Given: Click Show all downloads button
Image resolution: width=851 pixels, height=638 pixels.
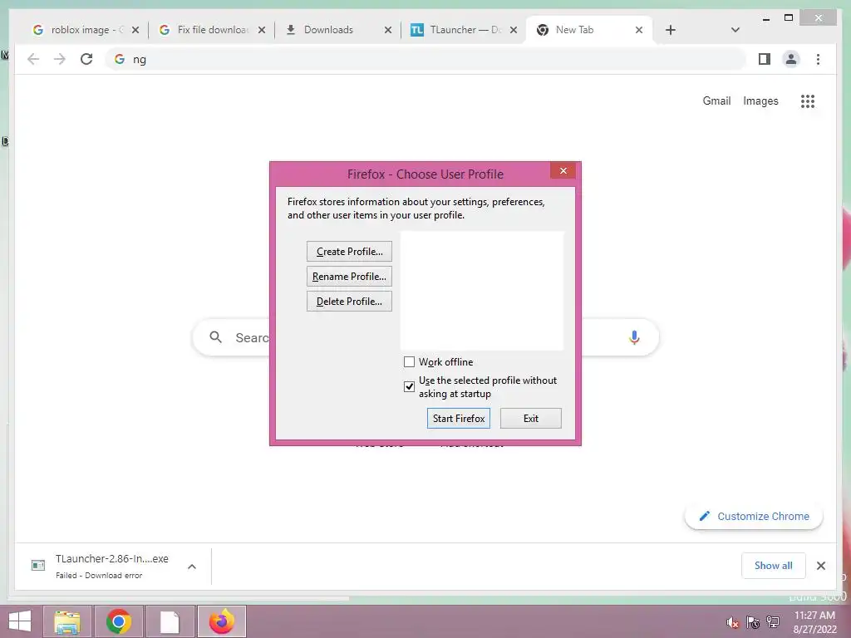Looking at the screenshot, I should pos(774,566).
